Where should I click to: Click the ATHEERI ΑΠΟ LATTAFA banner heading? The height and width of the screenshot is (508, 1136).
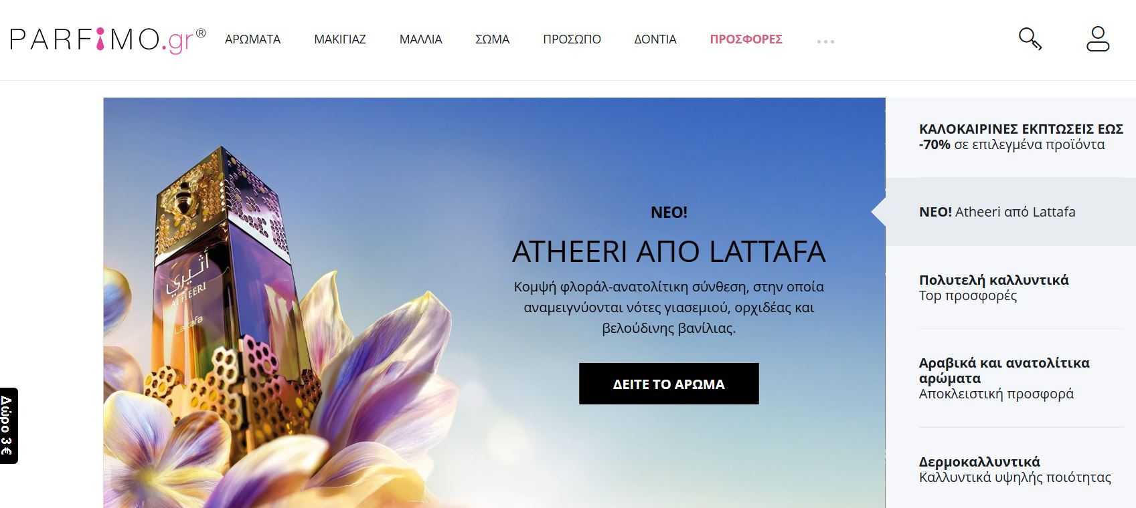669,251
